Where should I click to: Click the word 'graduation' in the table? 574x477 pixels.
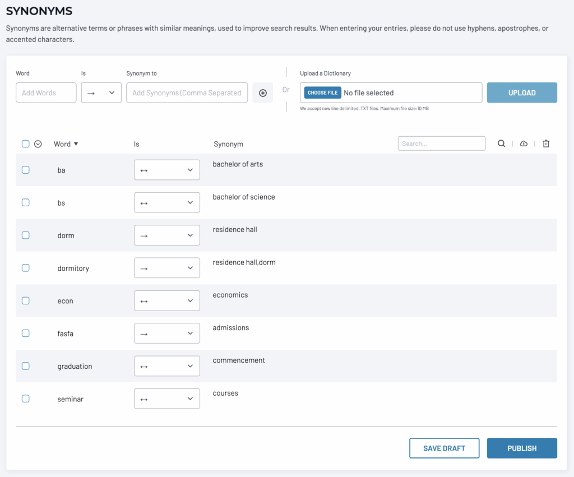(x=75, y=367)
